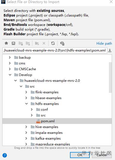Jump to the Desktop directory icon

(13, 43)
